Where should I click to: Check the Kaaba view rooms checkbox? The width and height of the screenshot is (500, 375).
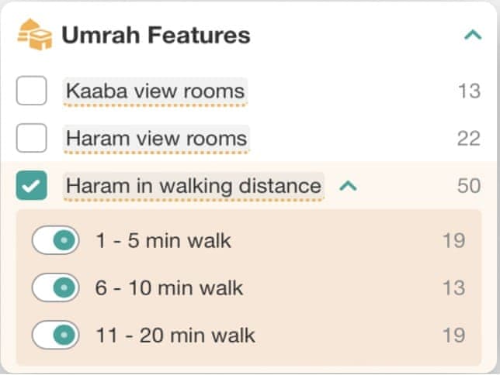32,91
